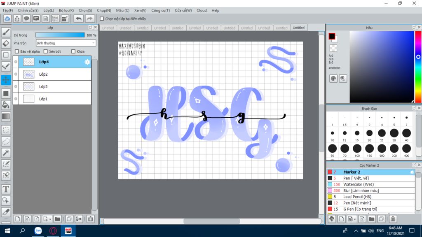Screen dimensions: 422x237
Task: Open the Chỉnh sửa(E) menu
Action: (x=28, y=10)
